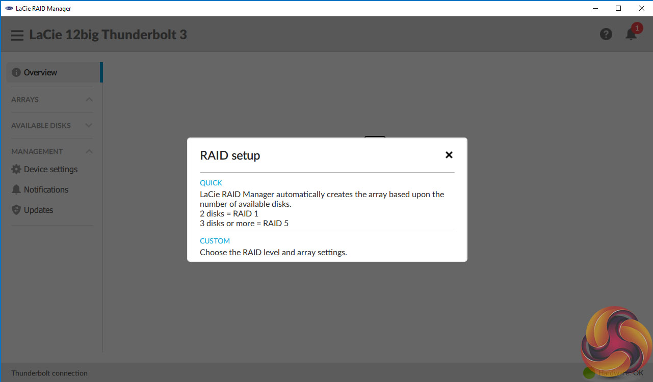Viewport: 653px width, 382px height.
Task: Close the RAID setup dialog
Action: 449,155
